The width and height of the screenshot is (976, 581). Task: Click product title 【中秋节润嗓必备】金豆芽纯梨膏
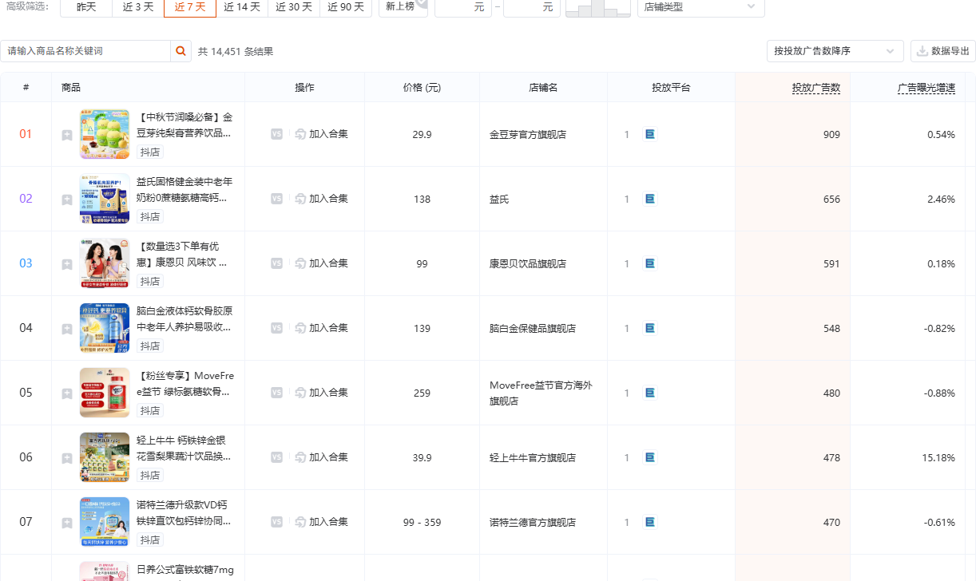tap(185, 125)
